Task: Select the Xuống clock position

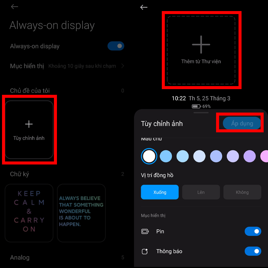Action: [x=160, y=192]
